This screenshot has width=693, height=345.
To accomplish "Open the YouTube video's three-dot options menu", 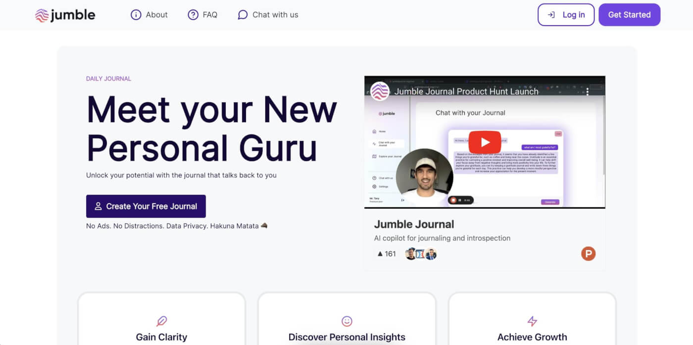I will [588, 91].
